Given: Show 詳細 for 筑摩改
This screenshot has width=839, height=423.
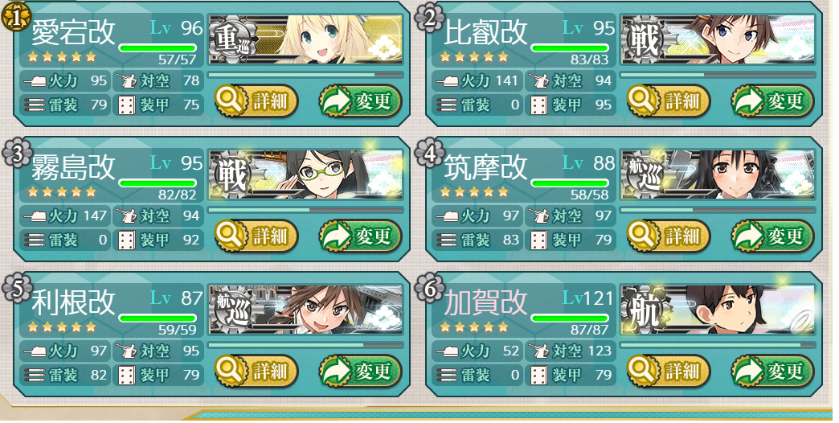Looking at the screenshot, I should [x=668, y=236].
